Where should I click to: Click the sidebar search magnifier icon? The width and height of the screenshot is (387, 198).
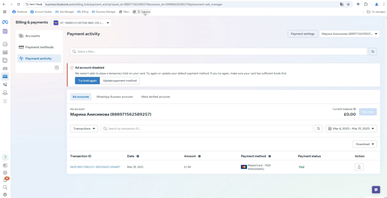[5, 187]
